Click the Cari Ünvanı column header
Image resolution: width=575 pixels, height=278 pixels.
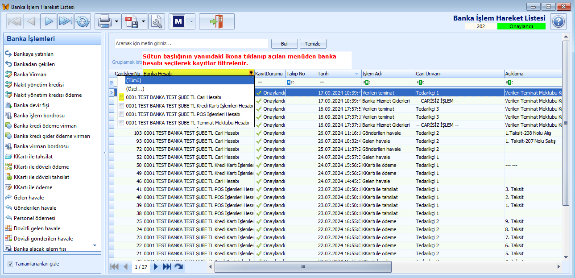(x=459, y=74)
